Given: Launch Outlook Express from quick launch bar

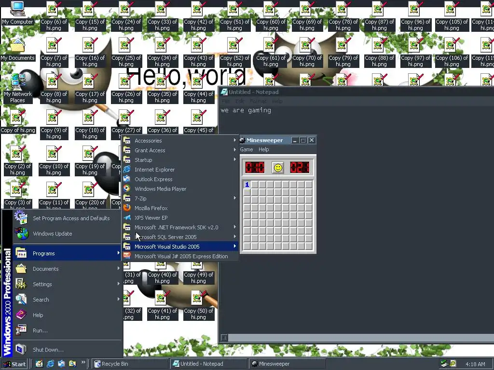Looking at the screenshot, I should tap(61, 364).
